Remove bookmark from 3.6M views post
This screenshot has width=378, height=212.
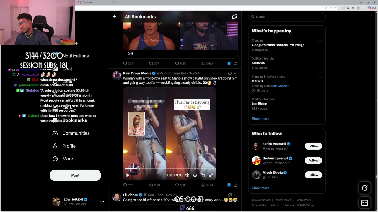229,64
